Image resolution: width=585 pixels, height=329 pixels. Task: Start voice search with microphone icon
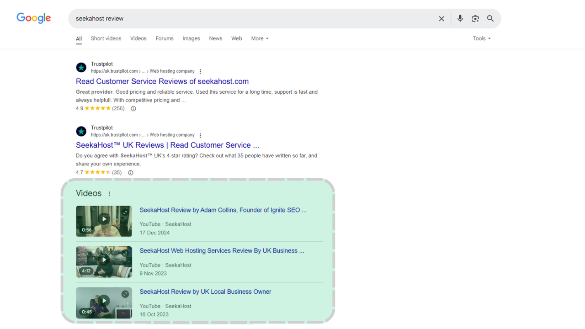(x=460, y=18)
